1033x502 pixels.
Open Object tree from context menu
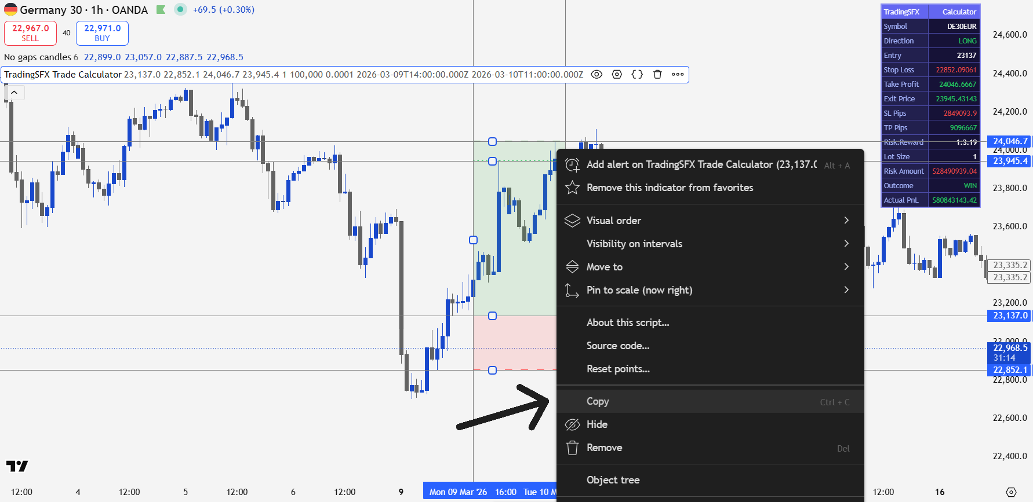(x=710, y=480)
